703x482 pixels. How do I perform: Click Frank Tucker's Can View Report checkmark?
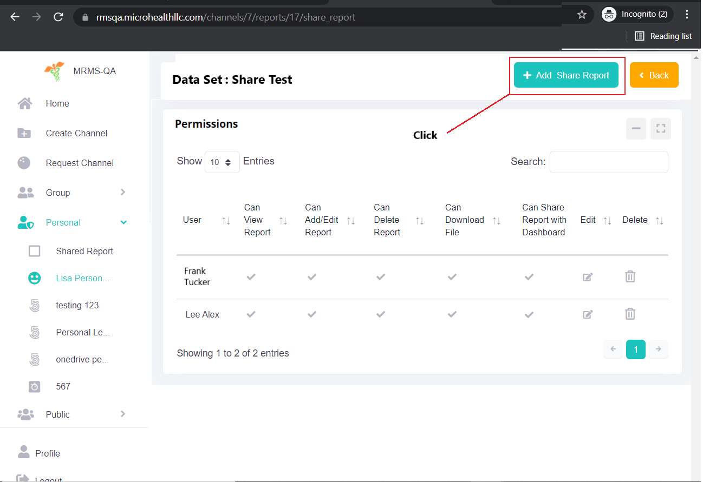tap(251, 277)
